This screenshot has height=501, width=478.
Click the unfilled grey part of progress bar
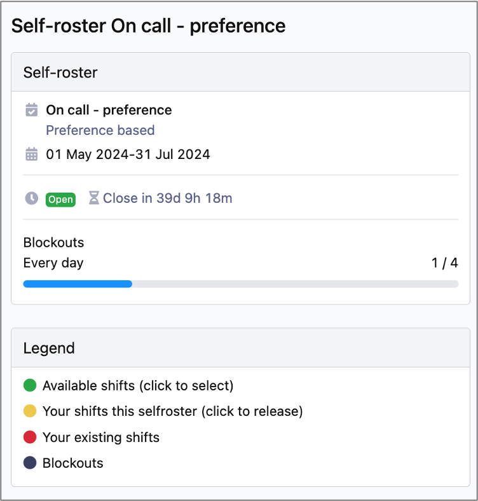[x=295, y=284]
